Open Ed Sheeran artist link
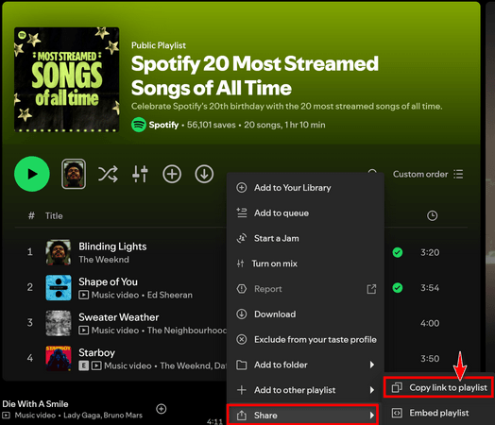The image size is (495, 425). coord(169,295)
